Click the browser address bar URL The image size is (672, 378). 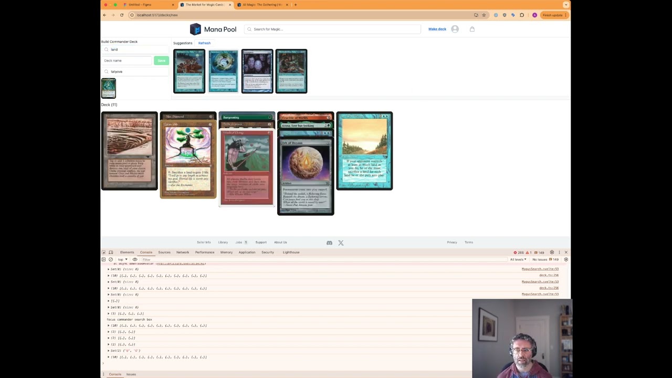157,15
